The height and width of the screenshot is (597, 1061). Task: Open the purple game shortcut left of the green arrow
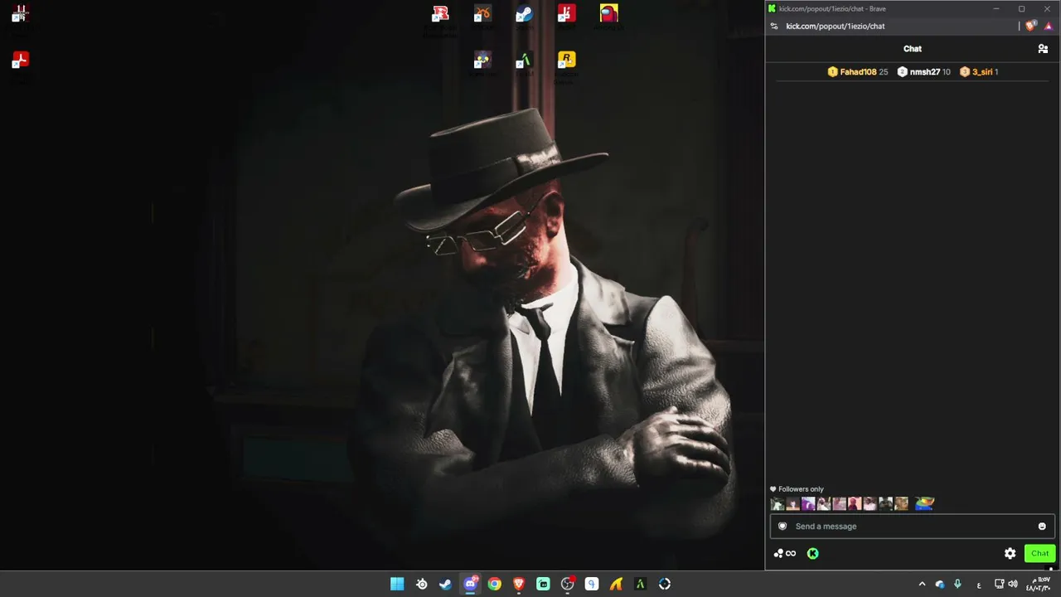pos(482,61)
